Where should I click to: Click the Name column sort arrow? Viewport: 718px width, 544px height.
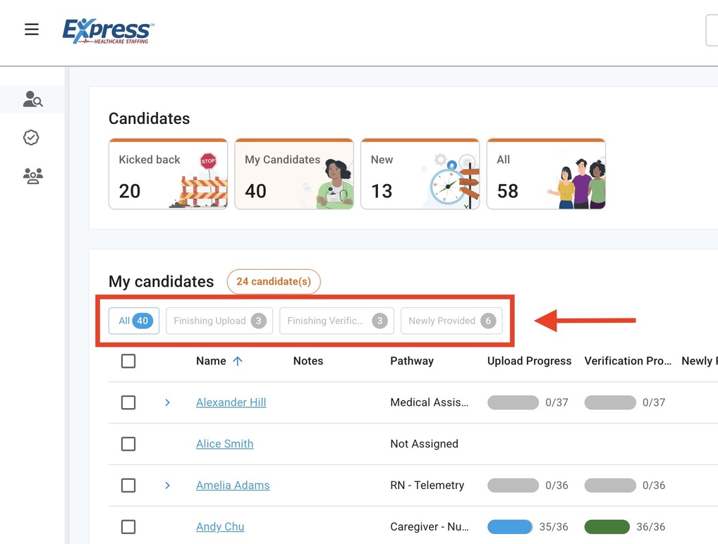pyautogui.click(x=238, y=361)
